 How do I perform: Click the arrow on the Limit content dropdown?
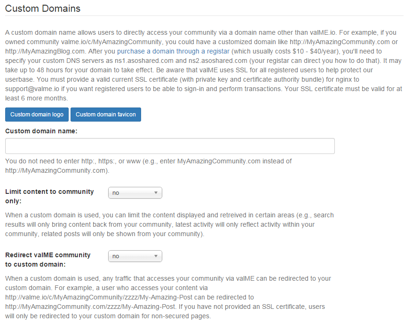156,193
